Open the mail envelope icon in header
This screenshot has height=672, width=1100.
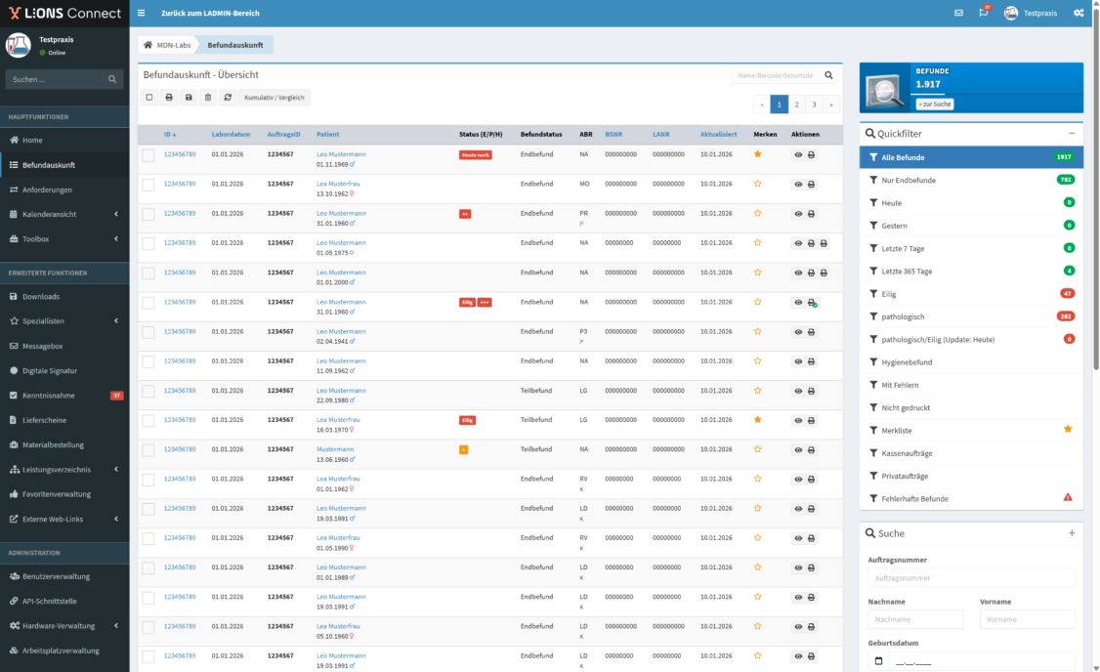point(958,13)
